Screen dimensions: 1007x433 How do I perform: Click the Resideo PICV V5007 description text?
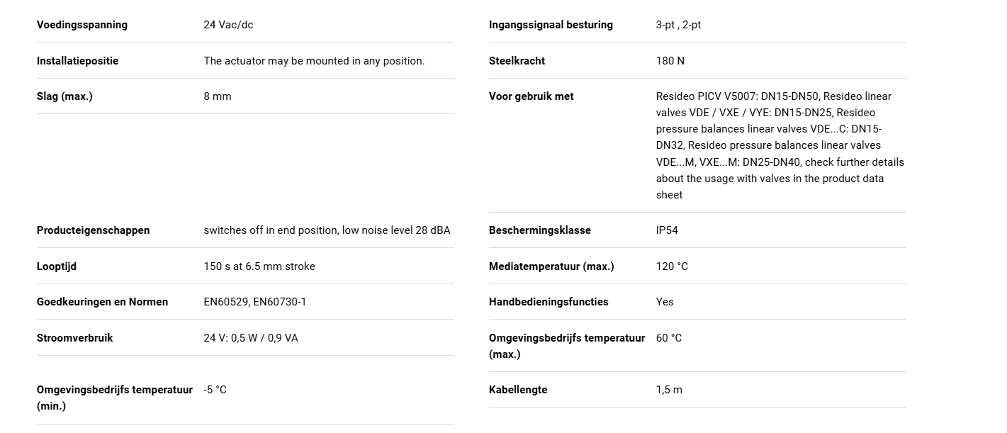pyautogui.click(x=780, y=145)
